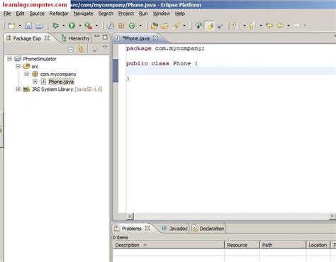The width and height of the screenshot is (336, 262).
Task: Start debugging with the bug icon
Action: pos(56,26)
